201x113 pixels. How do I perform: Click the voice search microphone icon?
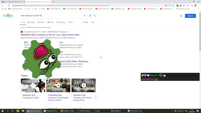90,16
